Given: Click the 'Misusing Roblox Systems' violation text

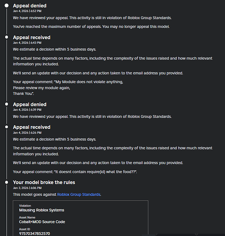Looking at the screenshot, I should pos(42,210).
